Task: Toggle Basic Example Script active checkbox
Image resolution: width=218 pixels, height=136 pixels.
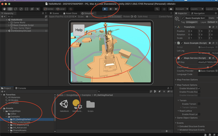Action: tap(183, 18)
